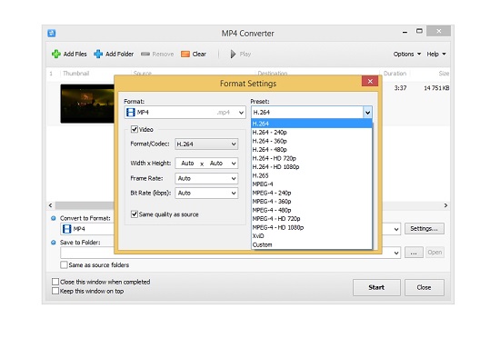
Task: Click the Thumbnail column header
Action: coord(76,74)
